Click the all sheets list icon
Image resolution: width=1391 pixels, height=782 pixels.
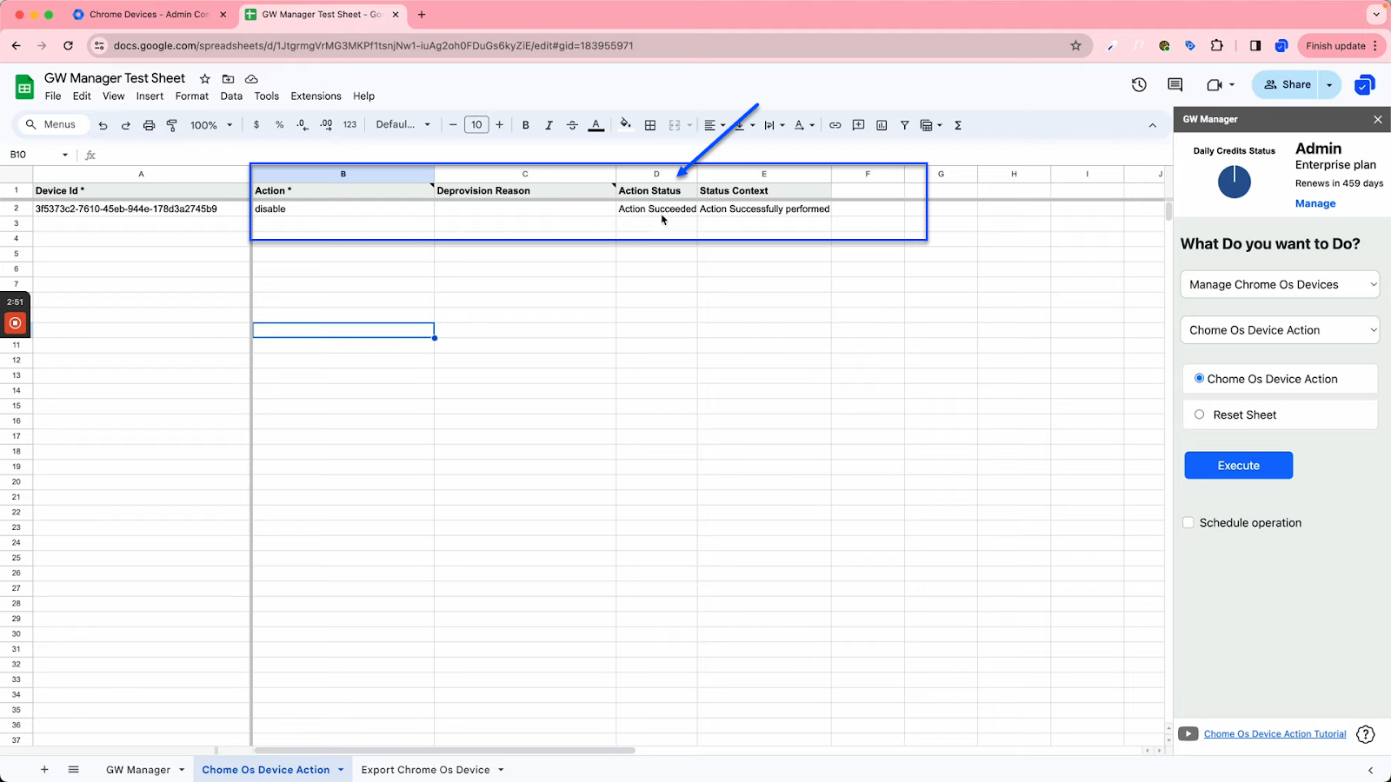[74, 770]
